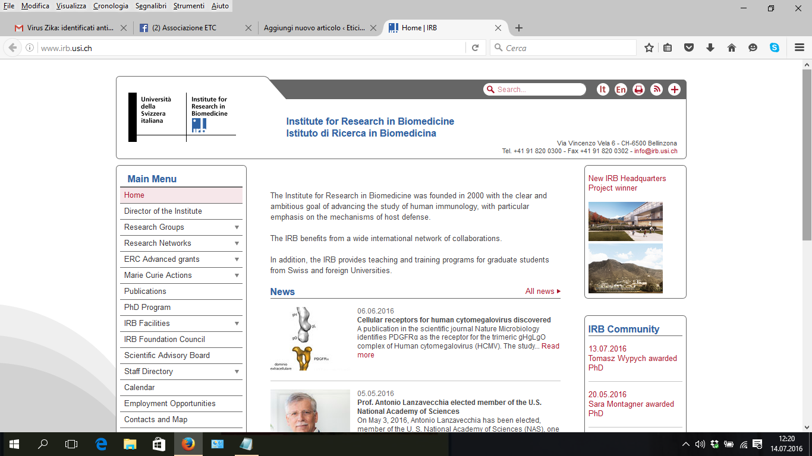Switch site language with the En icon
812x456 pixels.
[x=621, y=90]
